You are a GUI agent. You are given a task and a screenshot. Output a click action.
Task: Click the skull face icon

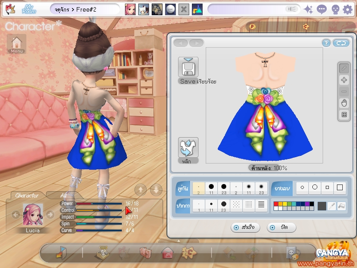[335, 9]
